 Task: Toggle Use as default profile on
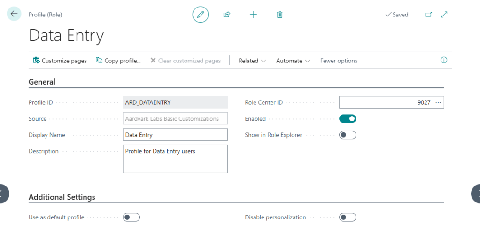(132, 217)
